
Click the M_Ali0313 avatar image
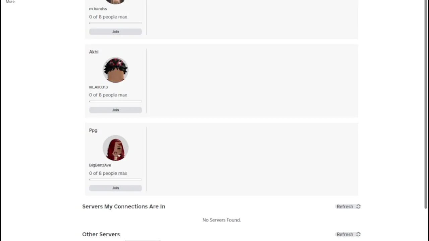(115, 70)
